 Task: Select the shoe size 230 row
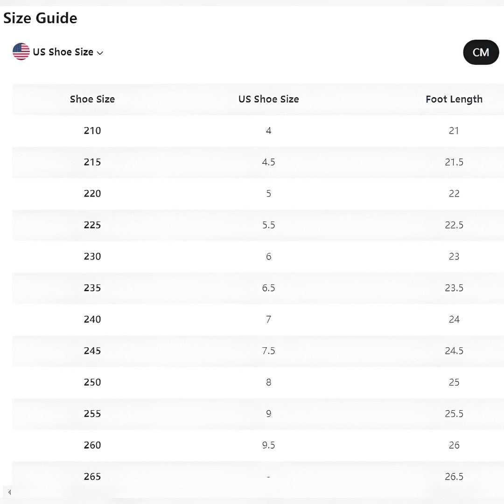click(92, 257)
